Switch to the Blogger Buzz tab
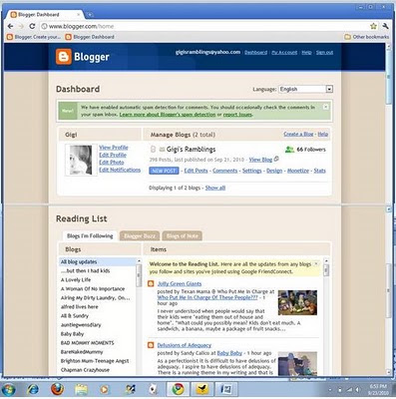Image resolution: width=396 pixels, height=399 pixels. [x=140, y=235]
